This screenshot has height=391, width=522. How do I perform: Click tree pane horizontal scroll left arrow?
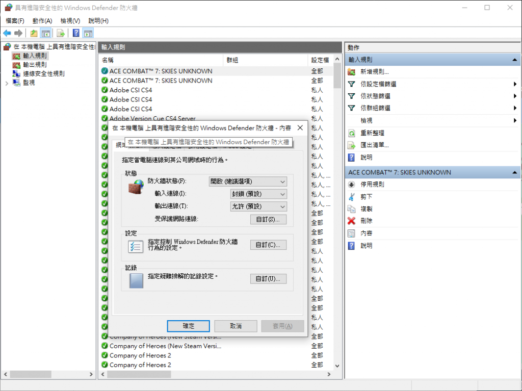tap(5, 374)
